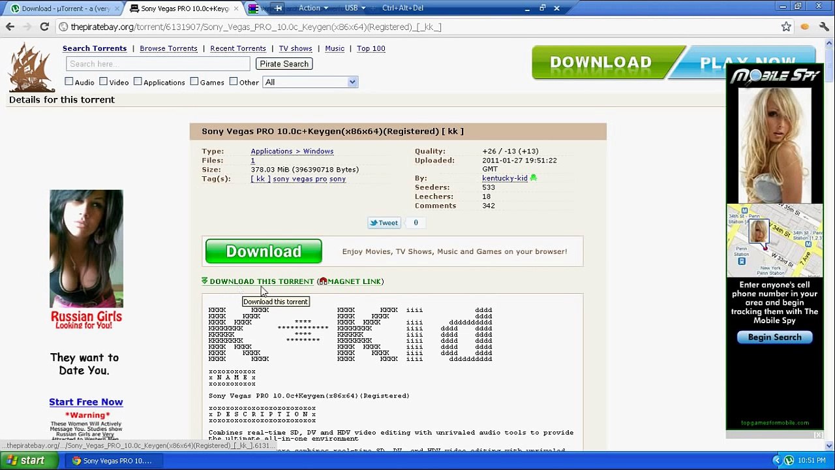Click the page vertical scrollbar up arrow
The width and height of the screenshot is (835, 470).
(x=829, y=43)
